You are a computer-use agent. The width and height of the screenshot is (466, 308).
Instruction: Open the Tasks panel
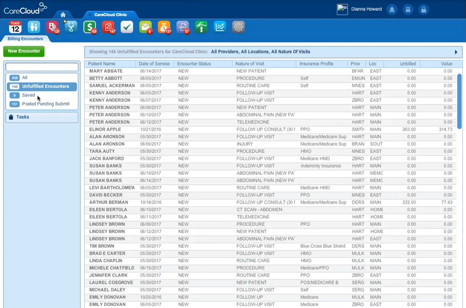click(x=42, y=117)
